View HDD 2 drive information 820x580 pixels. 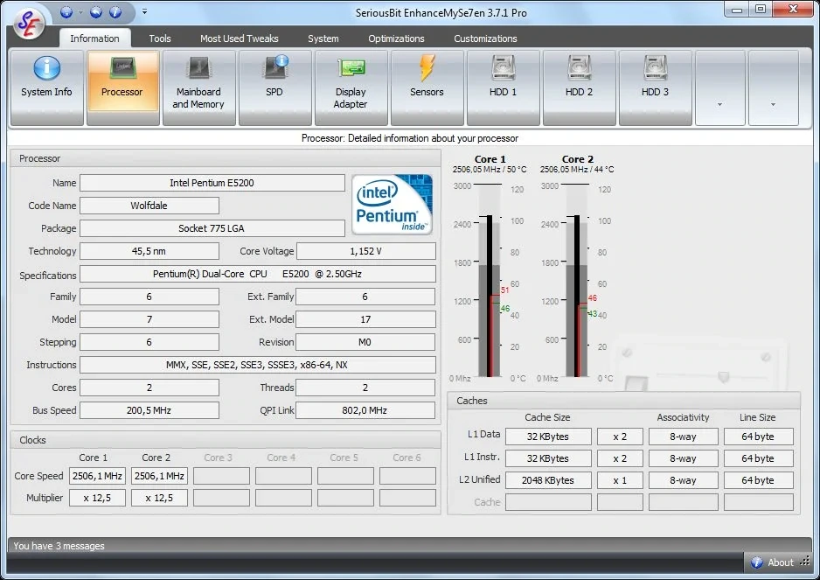coord(579,88)
